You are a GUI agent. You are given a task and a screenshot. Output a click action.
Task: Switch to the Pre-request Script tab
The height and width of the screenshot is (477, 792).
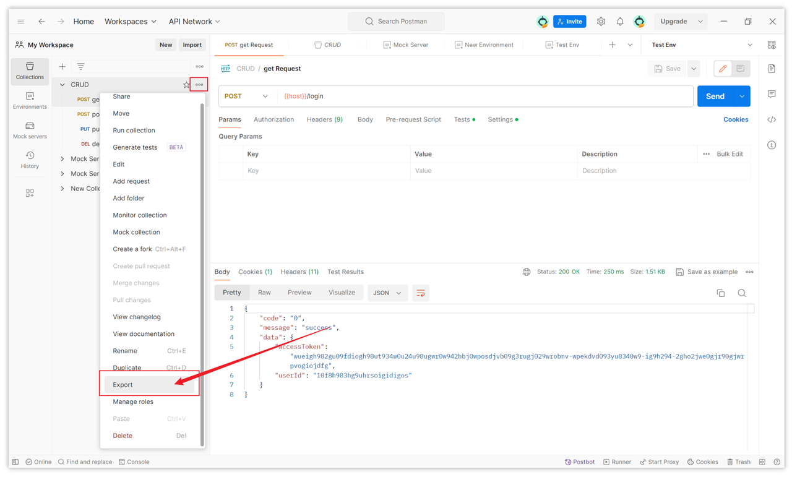point(413,119)
